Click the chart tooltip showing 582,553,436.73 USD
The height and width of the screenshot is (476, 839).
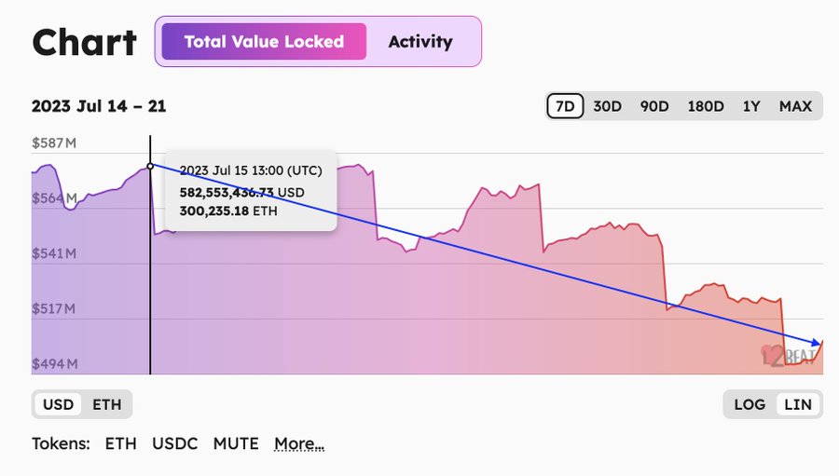[x=251, y=191]
